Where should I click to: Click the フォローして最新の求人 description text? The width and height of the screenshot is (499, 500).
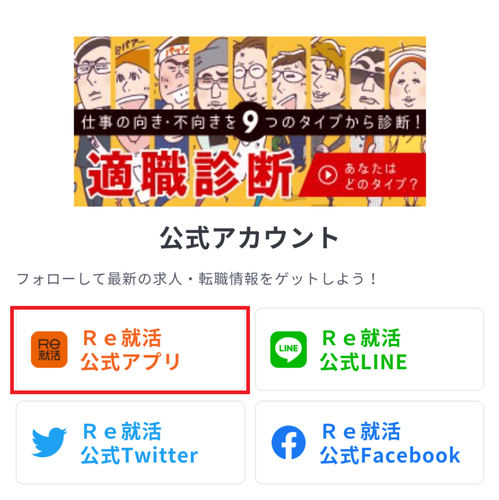pos(197,279)
